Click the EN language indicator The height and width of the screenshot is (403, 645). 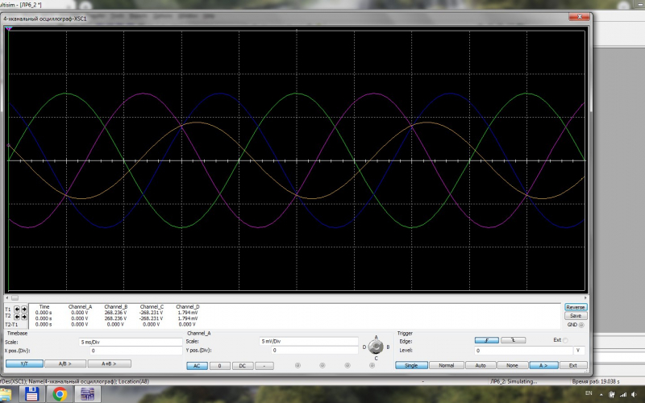click(x=589, y=393)
